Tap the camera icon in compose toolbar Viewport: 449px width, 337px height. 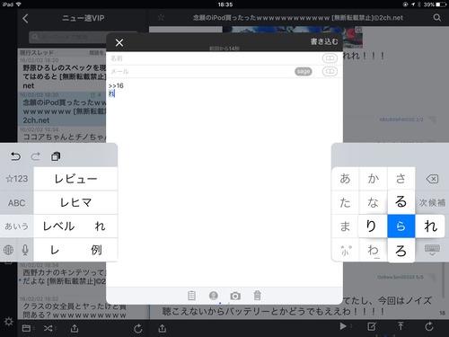tap(235, 296)
